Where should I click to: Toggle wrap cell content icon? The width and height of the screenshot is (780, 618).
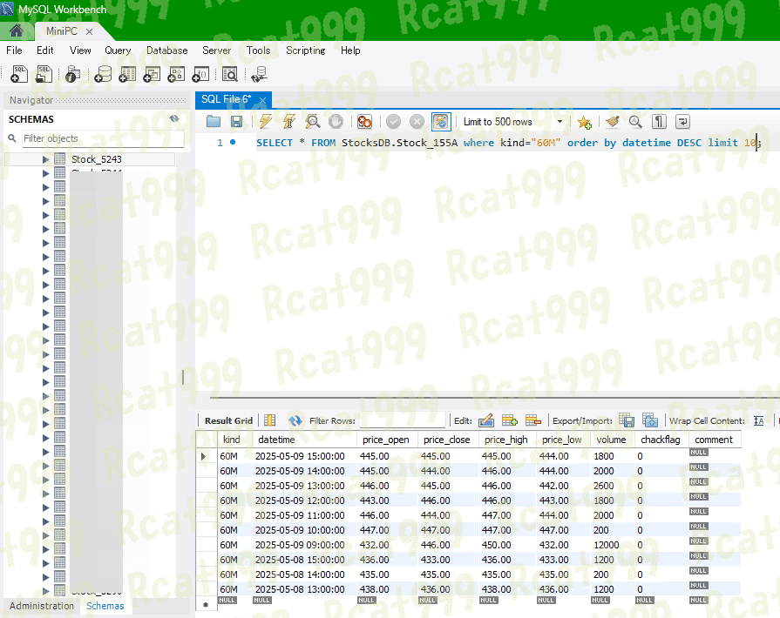point(758,420)
